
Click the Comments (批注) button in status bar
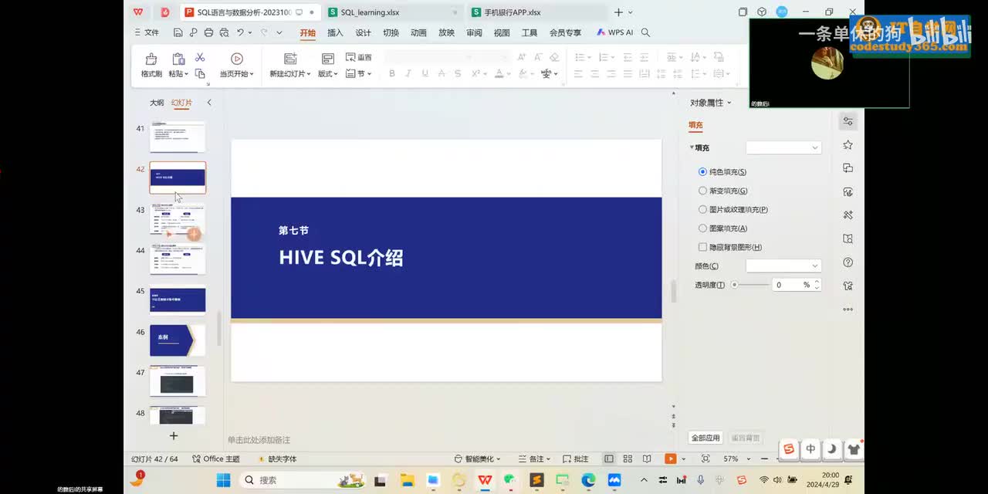pos(576,458)
